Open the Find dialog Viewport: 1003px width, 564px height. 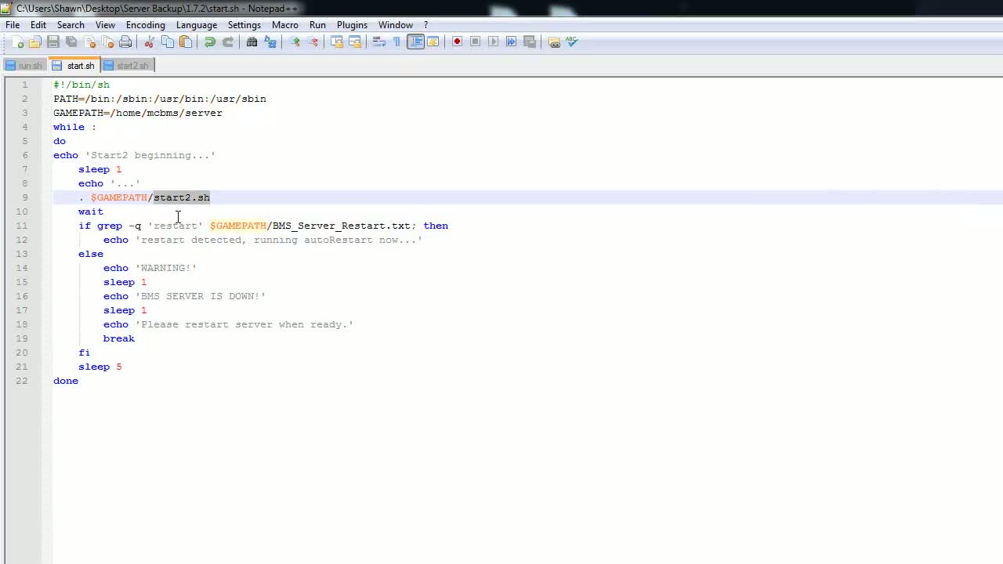(252, 42)
